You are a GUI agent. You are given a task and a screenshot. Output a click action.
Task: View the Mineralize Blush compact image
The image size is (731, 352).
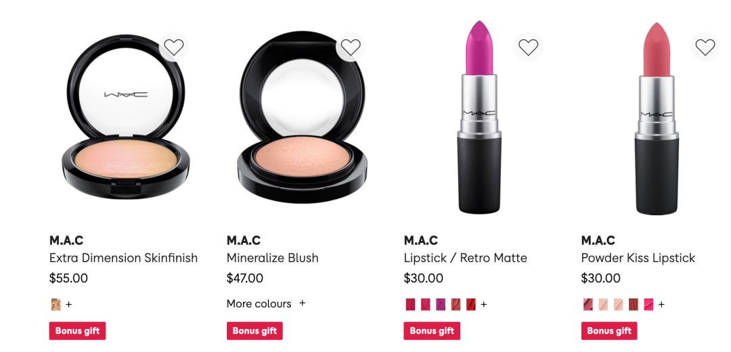tap(302, 117)
